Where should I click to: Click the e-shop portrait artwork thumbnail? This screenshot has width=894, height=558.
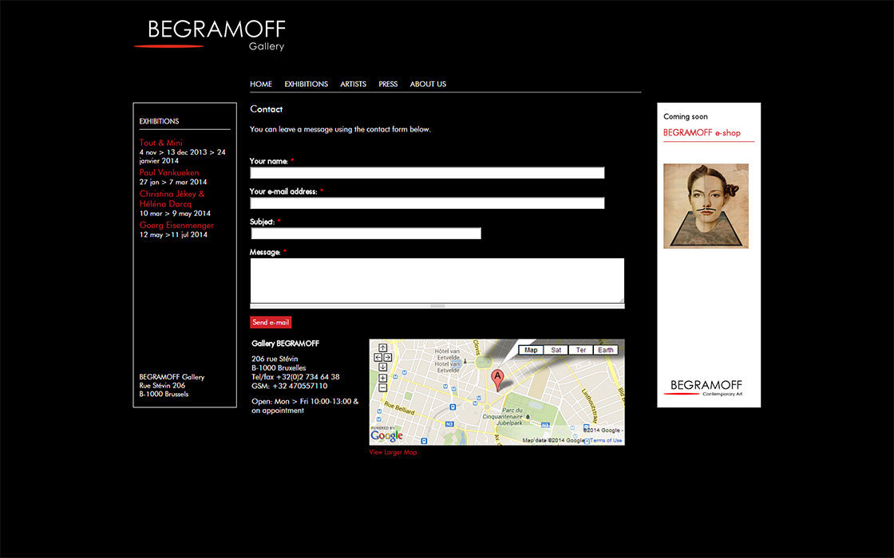[706, 206]
